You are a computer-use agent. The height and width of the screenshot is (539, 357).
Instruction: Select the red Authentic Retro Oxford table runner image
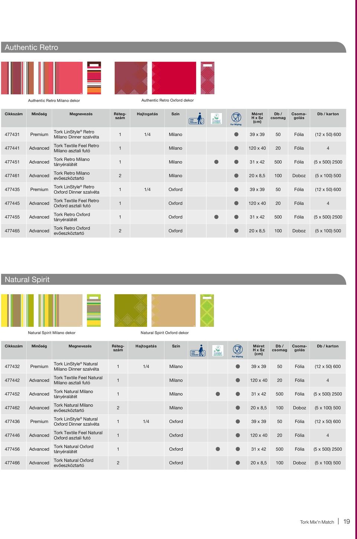pos(174,78)
